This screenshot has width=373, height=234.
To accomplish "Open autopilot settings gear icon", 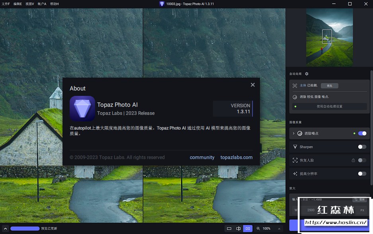I will click(x=307, y=74).
